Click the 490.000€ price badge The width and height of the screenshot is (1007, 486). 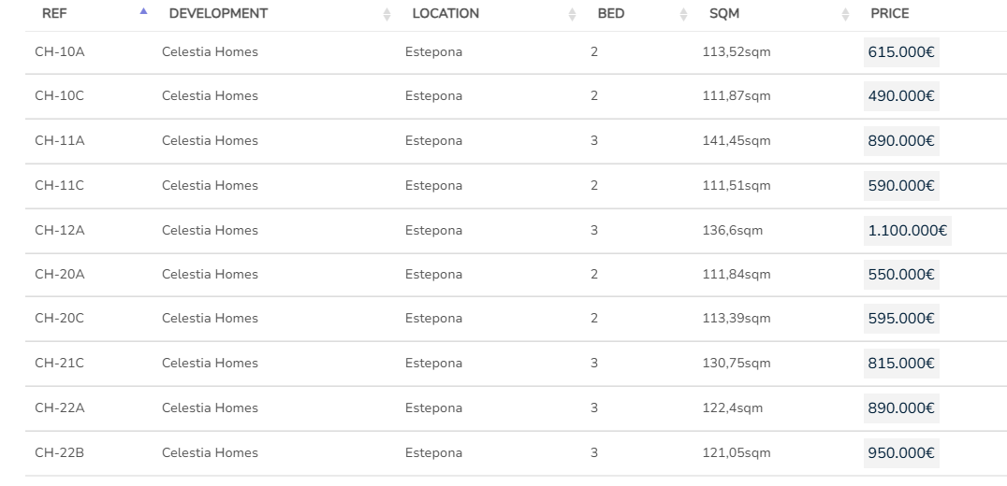click(900, 96)
